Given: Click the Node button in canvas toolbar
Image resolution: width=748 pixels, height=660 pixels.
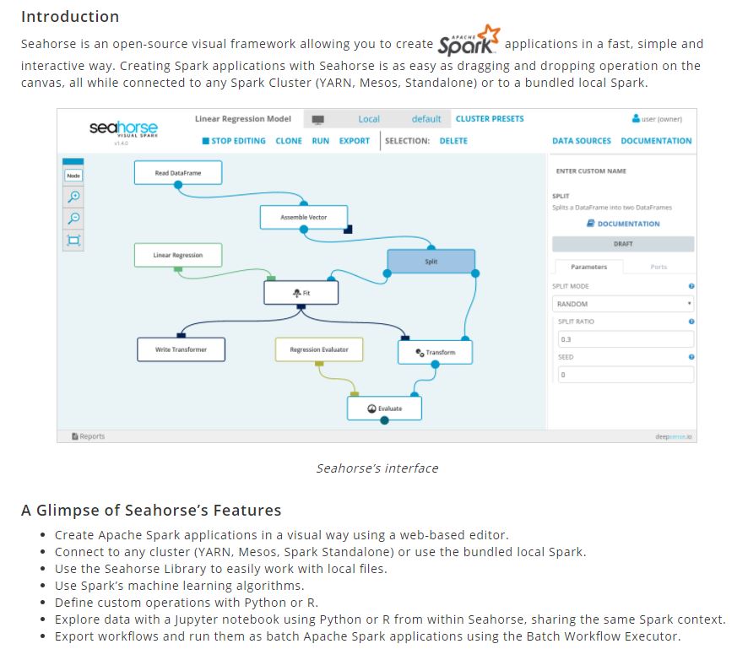Looking at the screenshot, I should (x=73, y=175).
